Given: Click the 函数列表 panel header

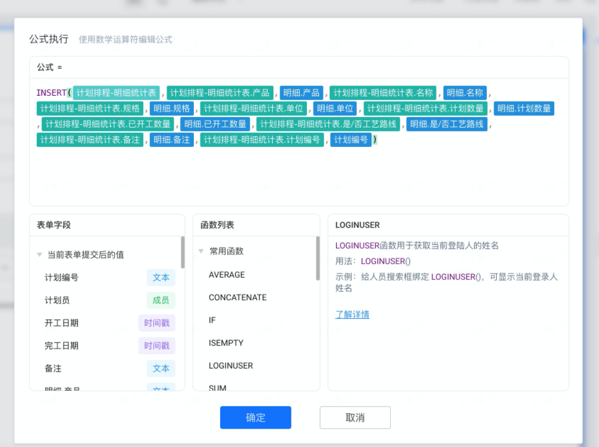Looking at the screenshot, I should (217, 225).
